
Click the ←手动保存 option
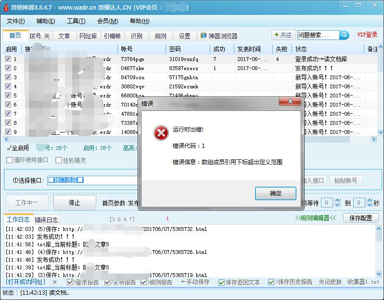click(195, 282)
